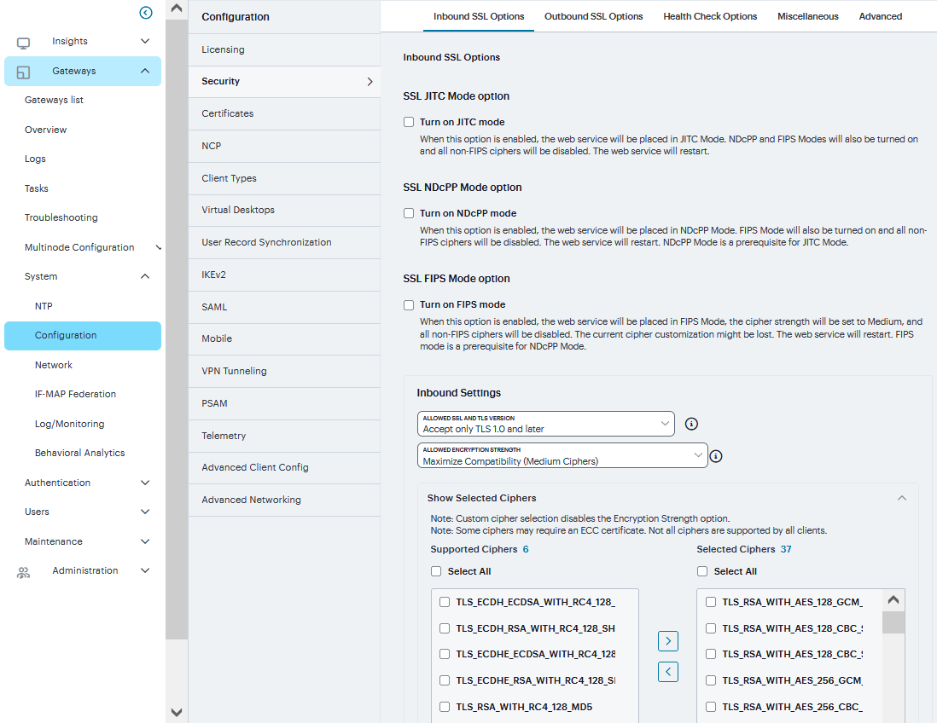937x723 pixels.
Task: Check the TLS_RSA_WITH_RC4_128_MD5 cipher
Action: tap(445, 707)
